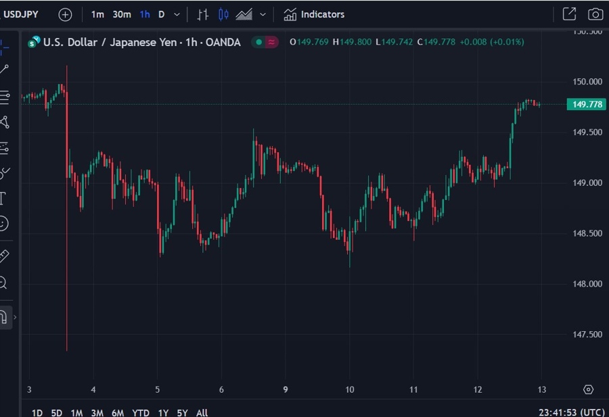Set date range to 5Y
Screen dimensions: 609x417
pyautogui.click(x=182, y=413)
